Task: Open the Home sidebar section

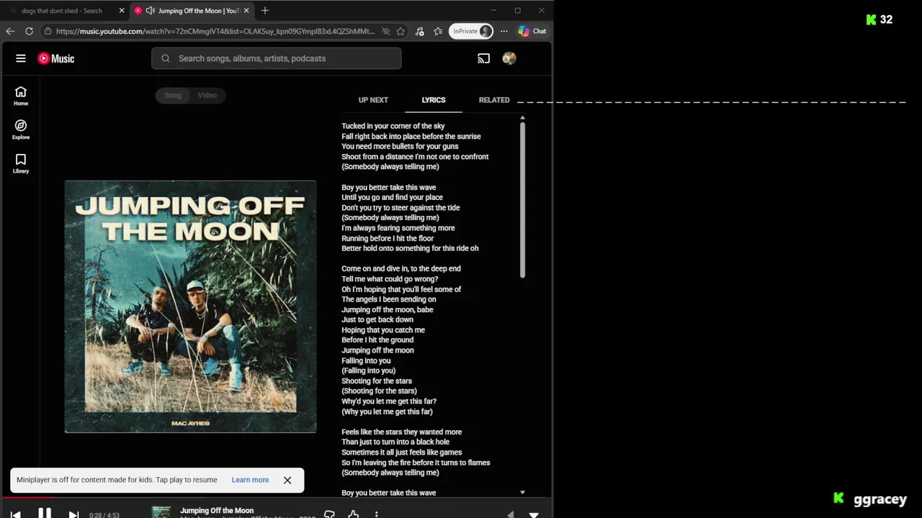Action: click(x=21, y=96)
